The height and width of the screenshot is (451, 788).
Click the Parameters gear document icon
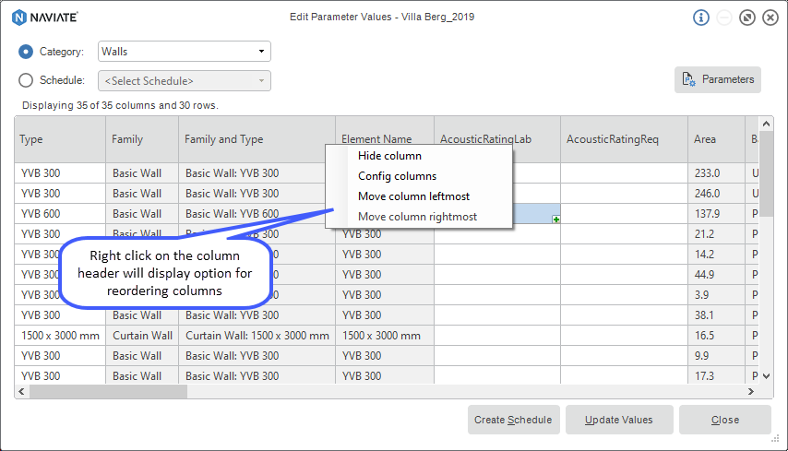(x=688, y=80)
